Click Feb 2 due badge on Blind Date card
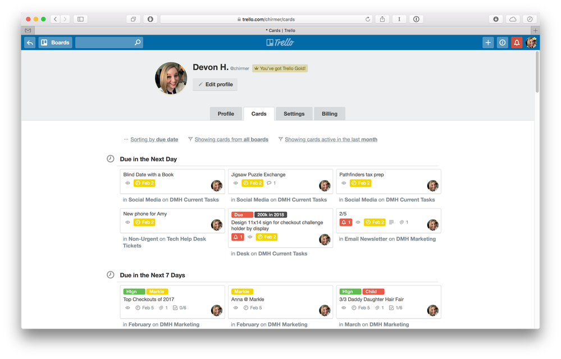Image resolution: width=561 pixels, height=359 pixels. pyautogui.click(x=144, y=183)
